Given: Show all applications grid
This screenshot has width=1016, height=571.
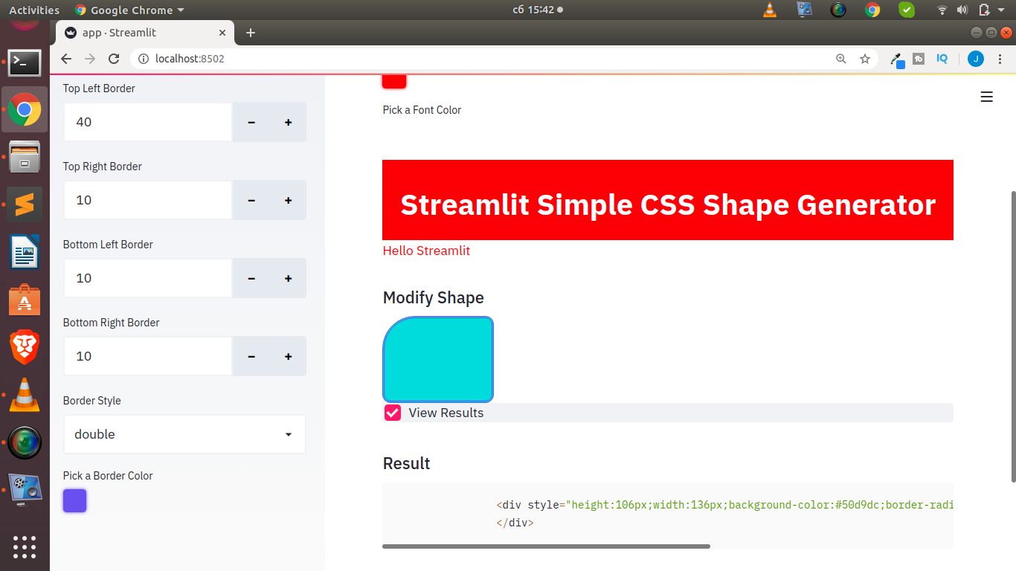Looking at the screenshot, I should tap(25, 546).
